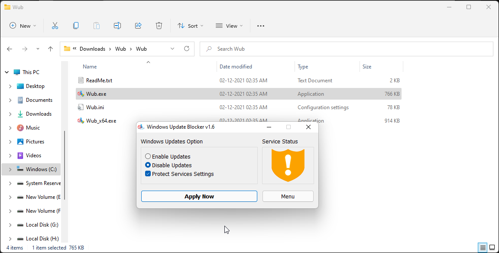Select the Disable Updates radio button
The height and width of the screenshot is (253, 499).
tap(148, 165)
